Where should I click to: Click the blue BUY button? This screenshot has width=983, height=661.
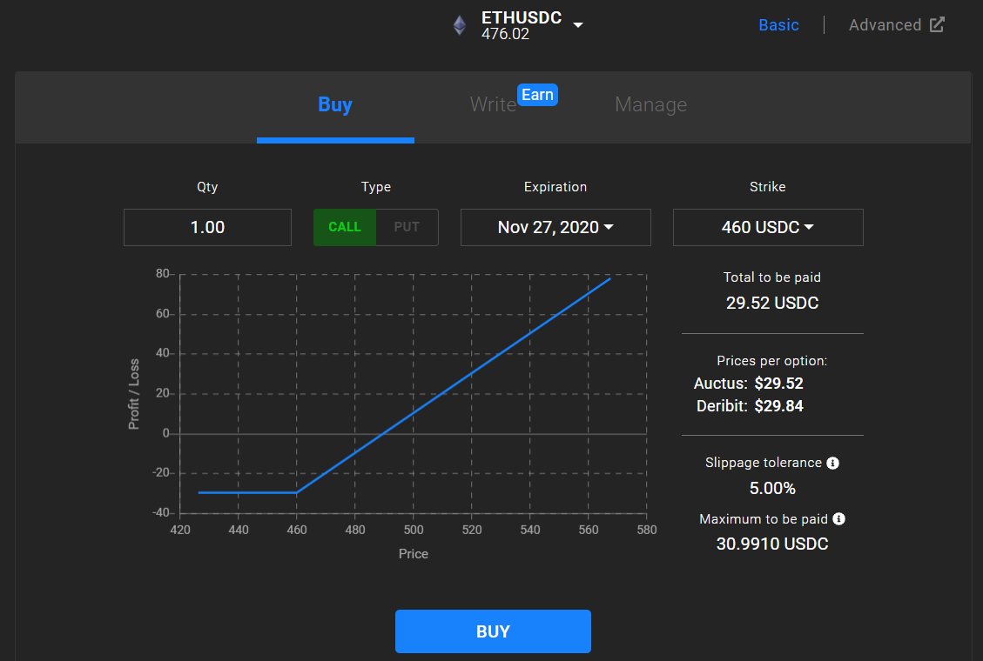(493, 631)
